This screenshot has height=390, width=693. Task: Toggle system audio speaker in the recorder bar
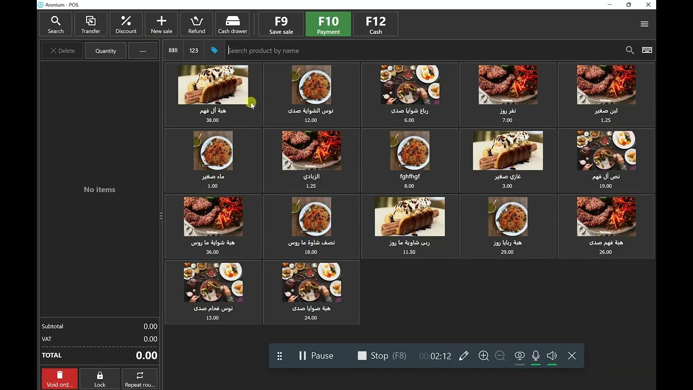[x=552, y=356]
